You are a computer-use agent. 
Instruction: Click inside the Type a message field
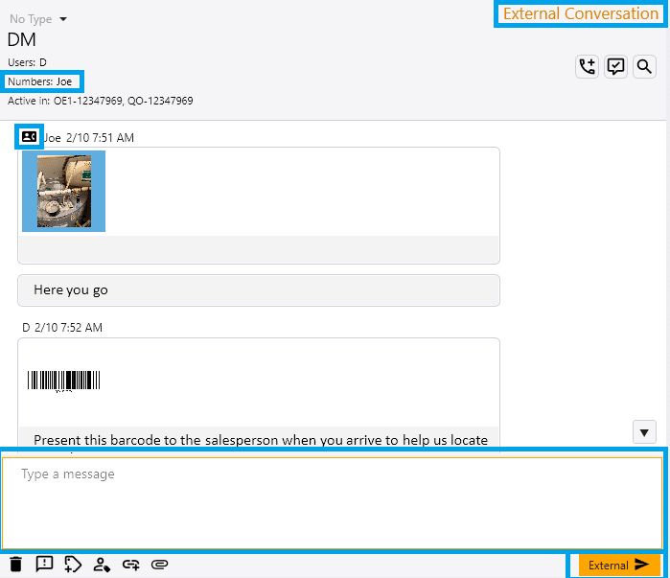tap(331, 502)
